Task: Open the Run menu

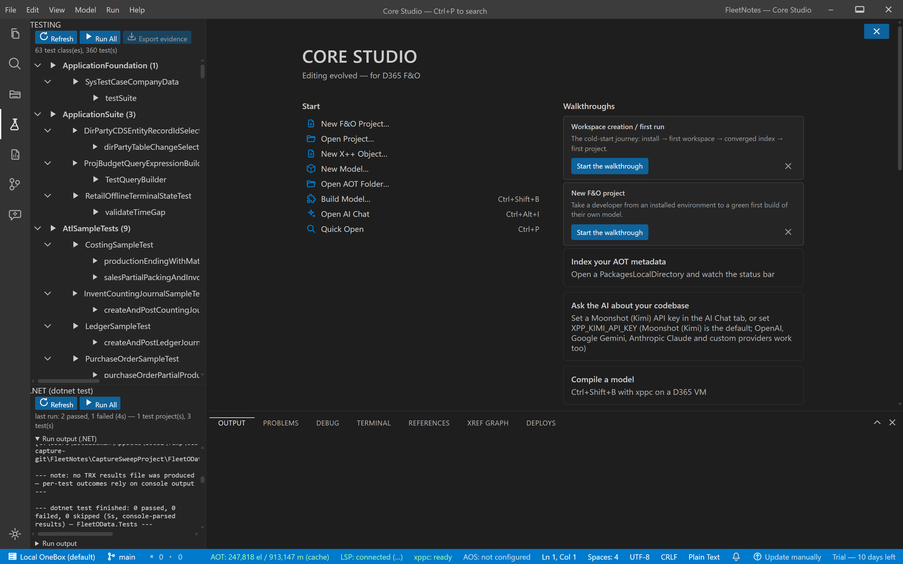Action: [x=113, y=10]
